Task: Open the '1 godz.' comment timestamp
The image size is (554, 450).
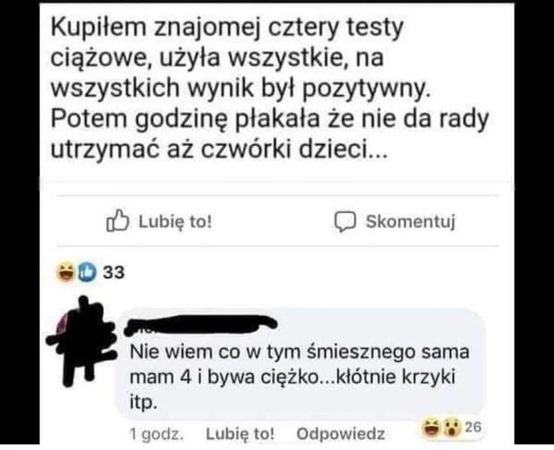Action: tap(157, 434)
